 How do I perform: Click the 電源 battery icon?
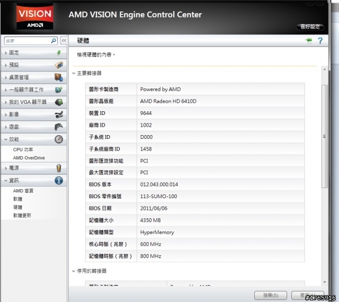pos(59,168)
